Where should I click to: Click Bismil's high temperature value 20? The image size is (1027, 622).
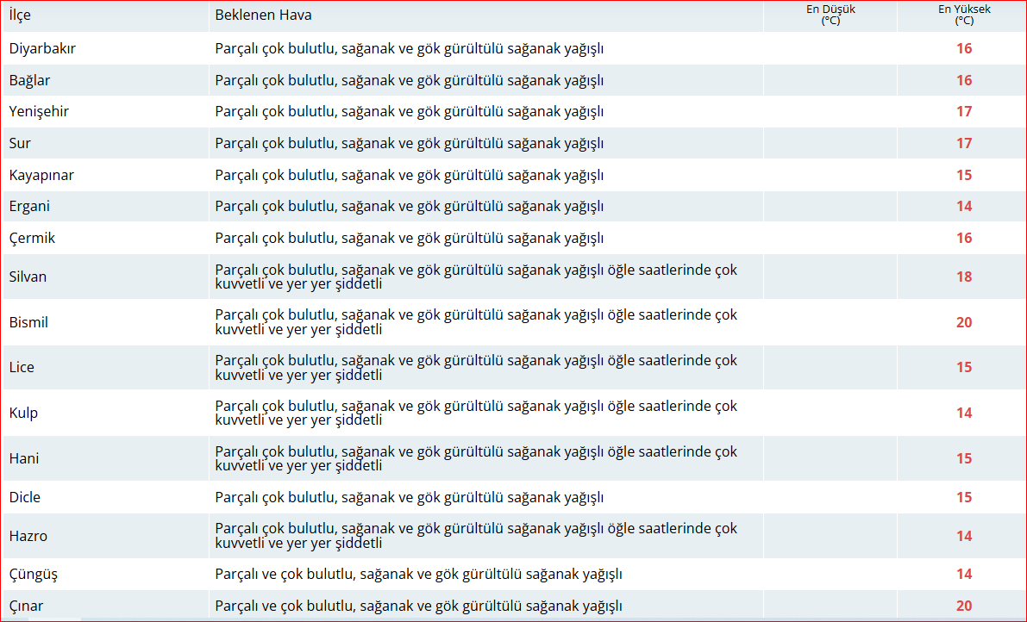pos(962,321)
